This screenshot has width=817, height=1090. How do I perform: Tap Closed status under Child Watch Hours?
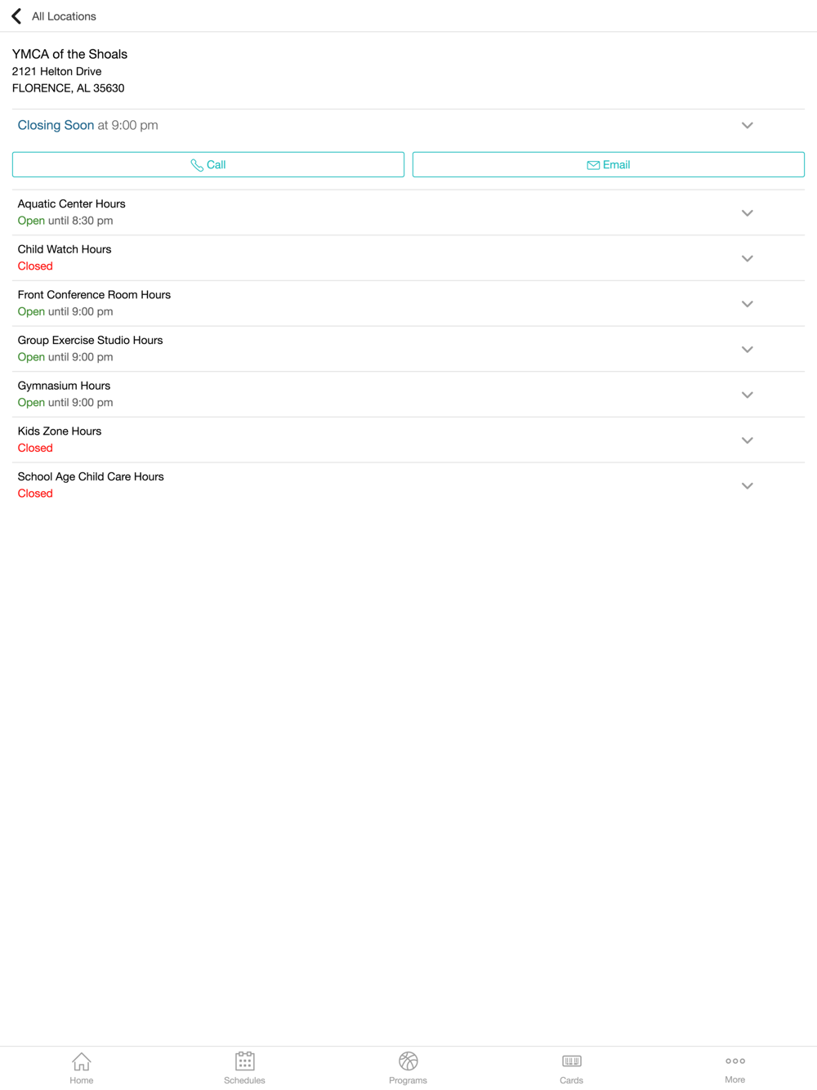(35, 266)
